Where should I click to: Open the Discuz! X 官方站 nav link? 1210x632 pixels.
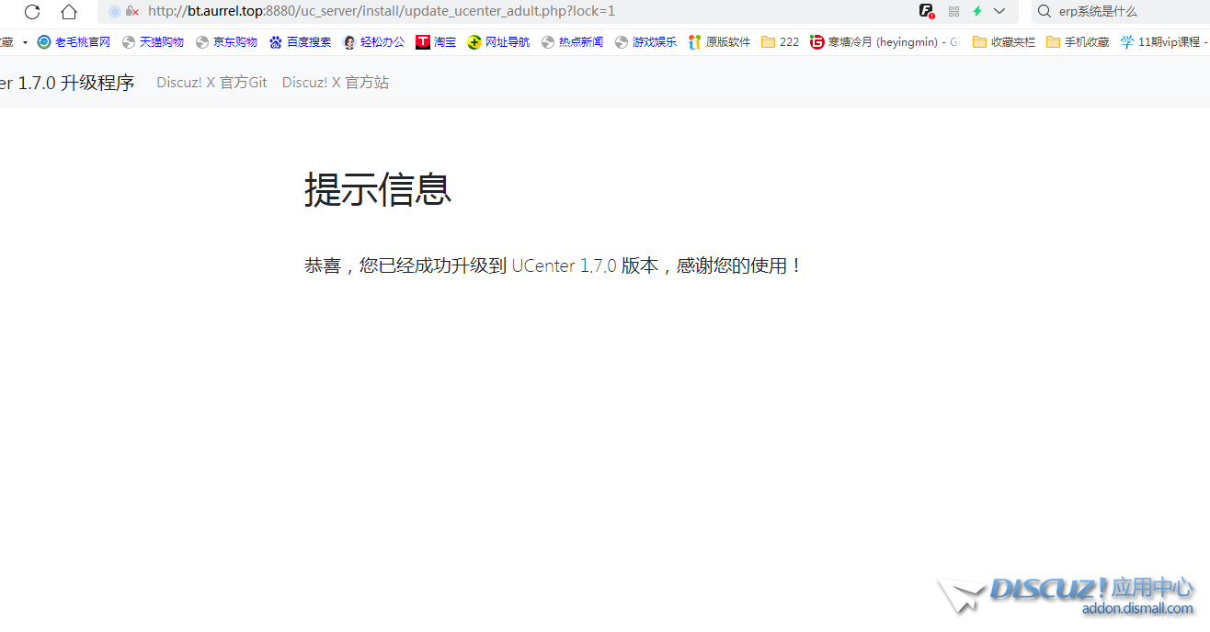coord(336,83)
